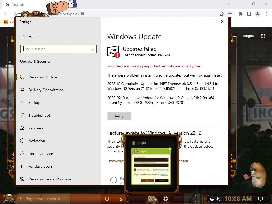Open the Home page in Settings
272x204 pixels.
pos(33,37)
